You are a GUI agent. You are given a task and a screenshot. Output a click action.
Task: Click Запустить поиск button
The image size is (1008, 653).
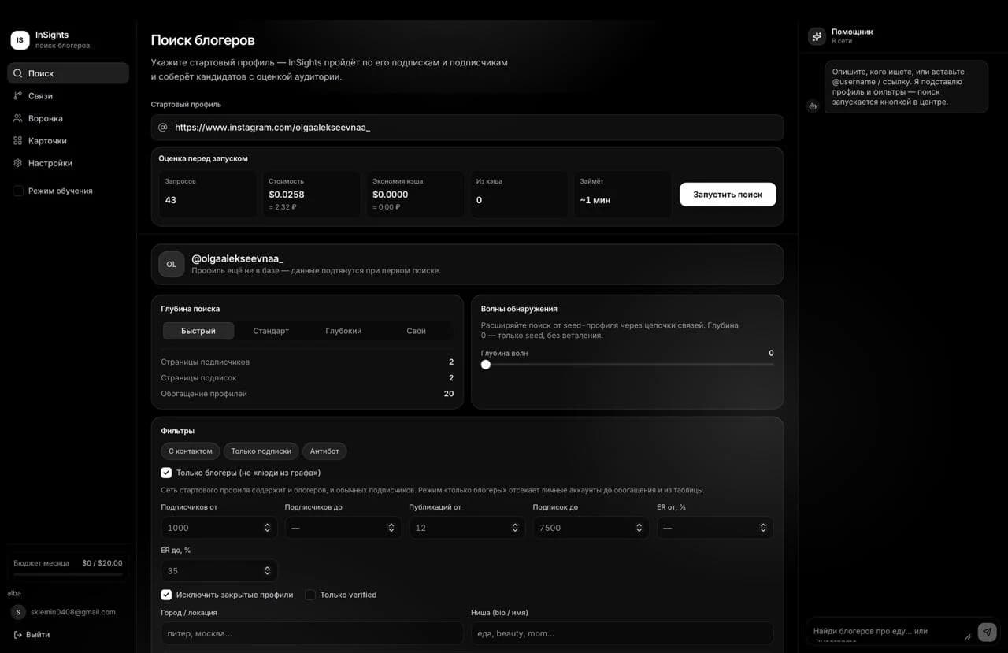tap(728, 195)
